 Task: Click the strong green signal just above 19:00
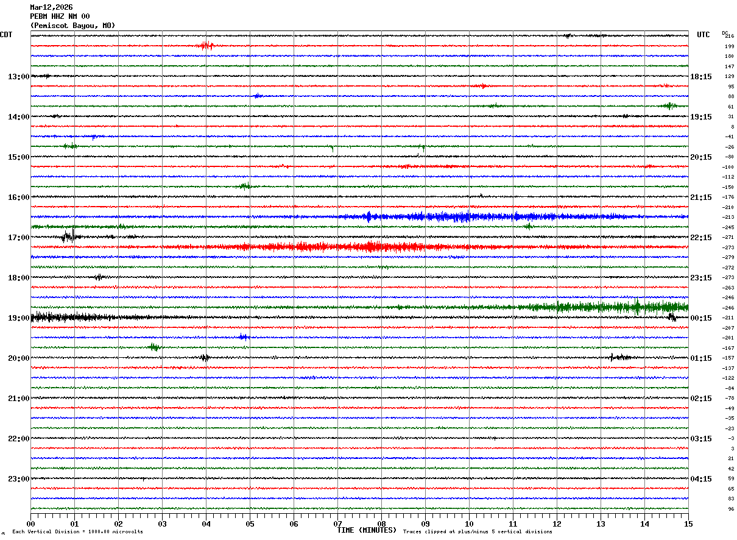tap(609, 307)
